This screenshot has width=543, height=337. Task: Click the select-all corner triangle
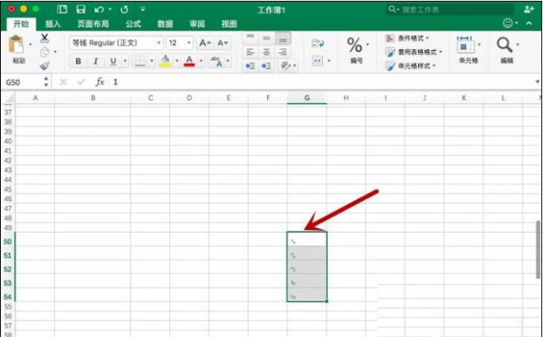point(9,98)
